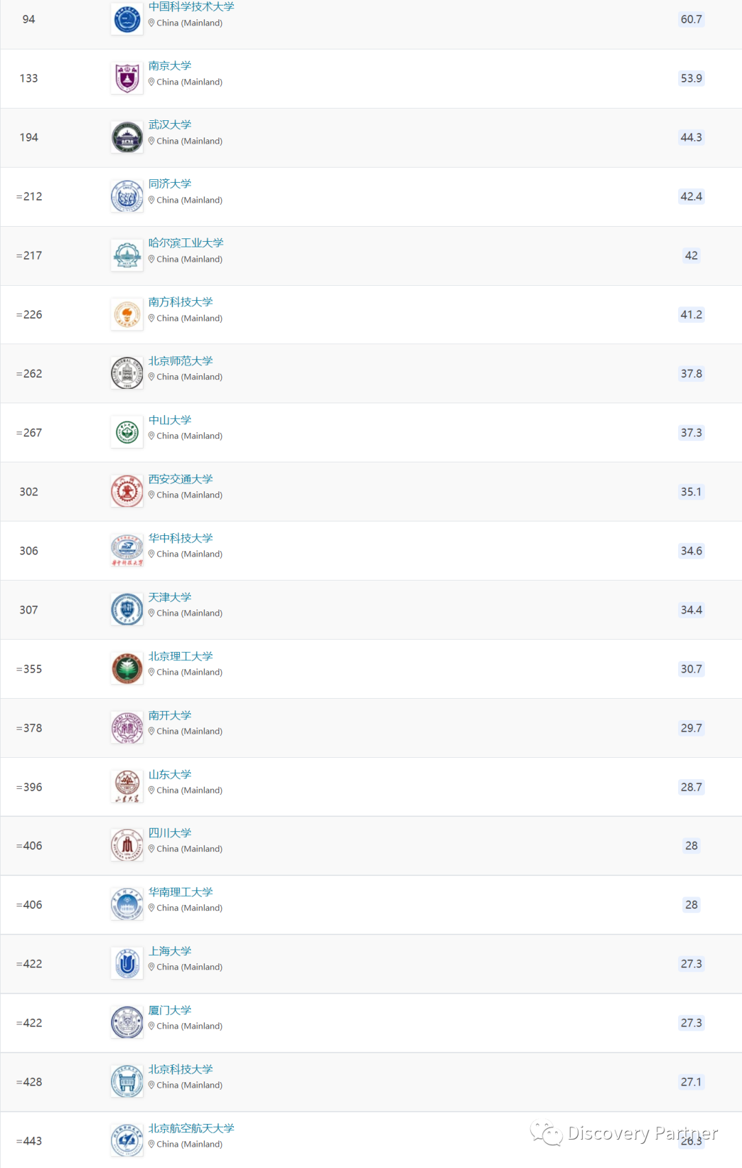Open the 北京理工大学 university link
The width and height of the screenshot is (742, 1168).
181,656
